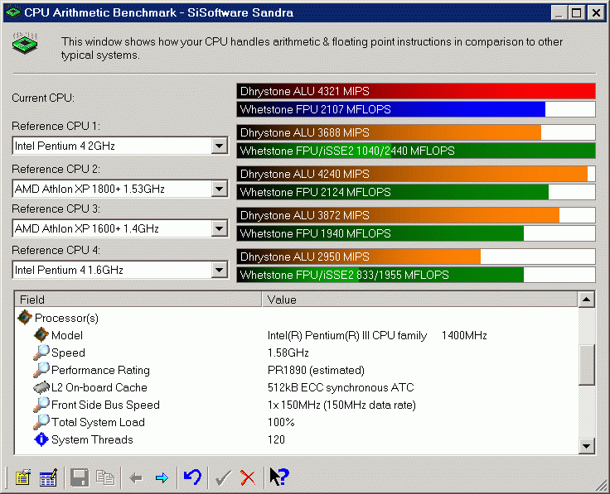Click the value '512kB ECC synchronous ATC'
The width and height of the screenshot is (610, 494).
(x=341, y=387)
